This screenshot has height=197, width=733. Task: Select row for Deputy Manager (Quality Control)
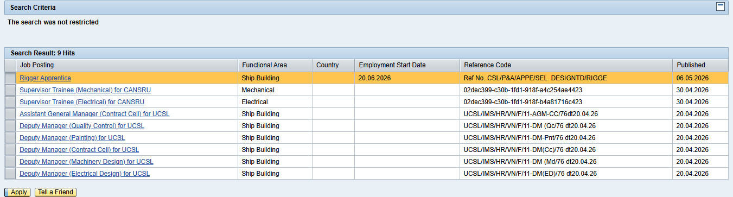click(x=10, y=126)
